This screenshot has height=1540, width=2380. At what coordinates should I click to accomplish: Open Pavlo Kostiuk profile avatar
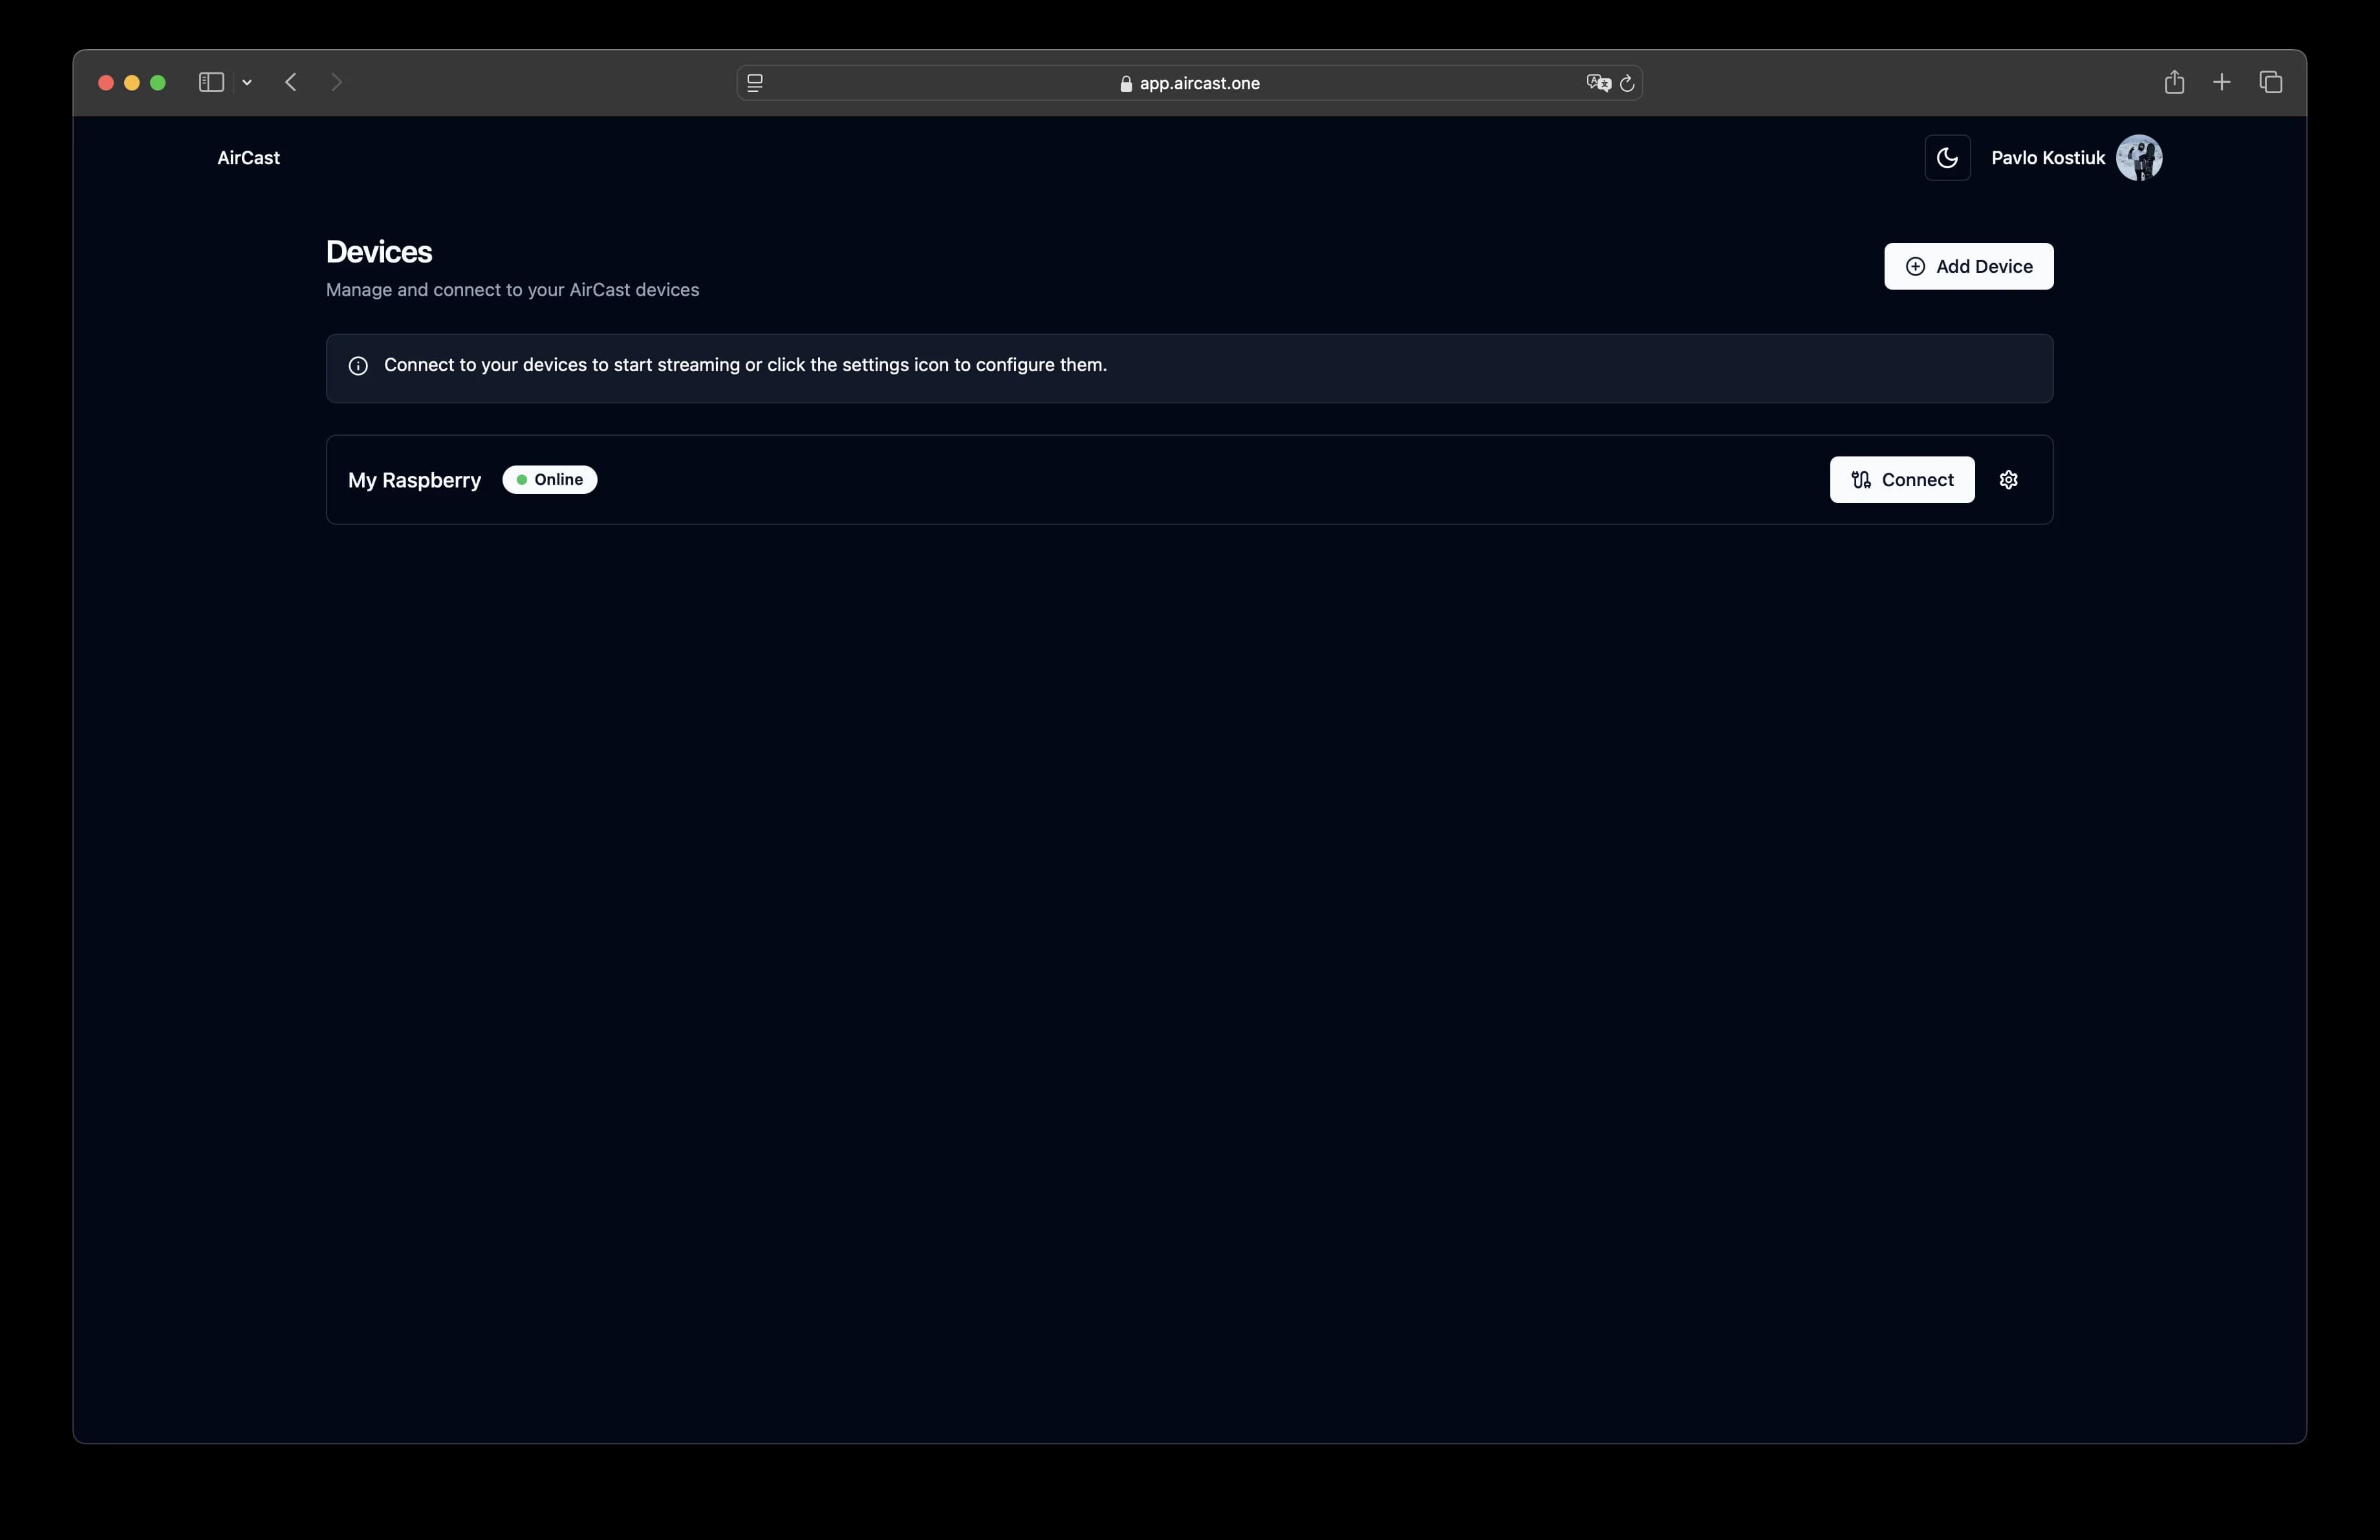tap(2139, 158)
